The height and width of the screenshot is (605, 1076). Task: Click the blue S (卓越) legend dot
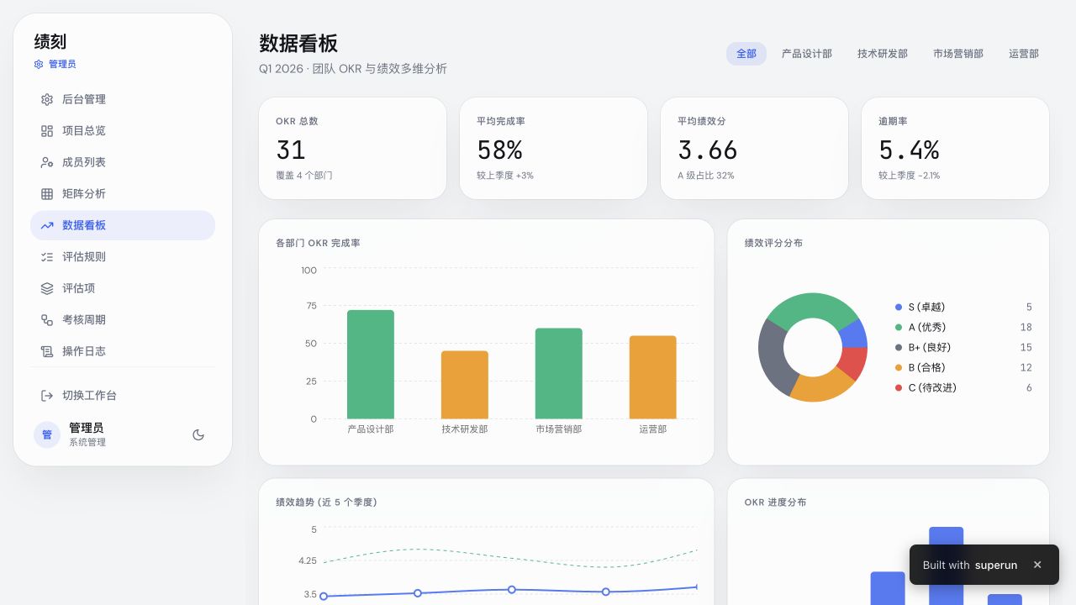click(x=899, y=308)
